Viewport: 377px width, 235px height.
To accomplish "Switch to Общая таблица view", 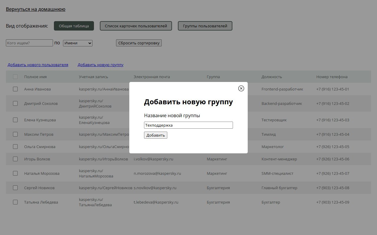I will [74, 26].
